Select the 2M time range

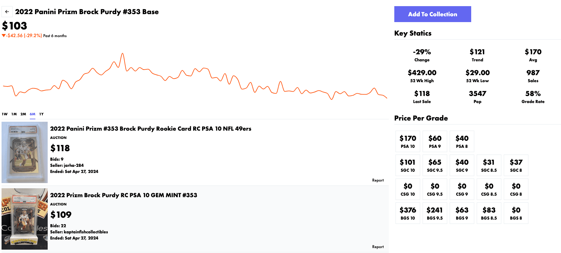click(23, 114)
